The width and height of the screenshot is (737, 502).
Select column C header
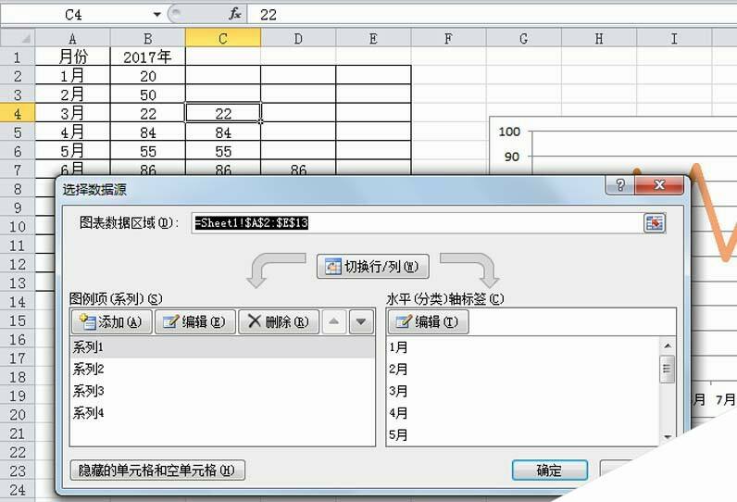tap(223, 39)
